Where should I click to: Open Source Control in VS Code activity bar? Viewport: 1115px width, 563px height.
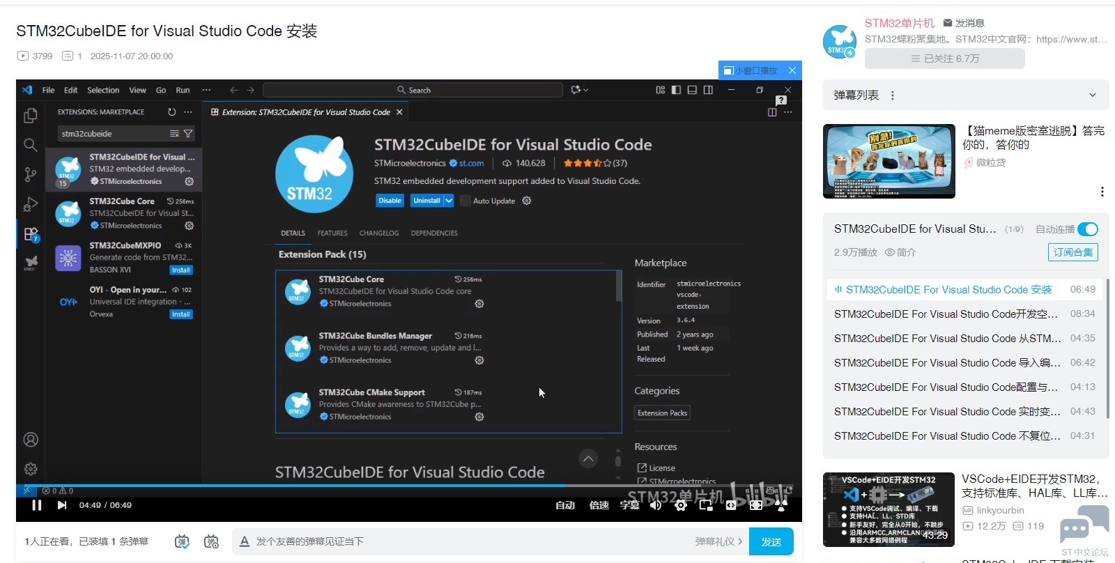click(31, 174)
